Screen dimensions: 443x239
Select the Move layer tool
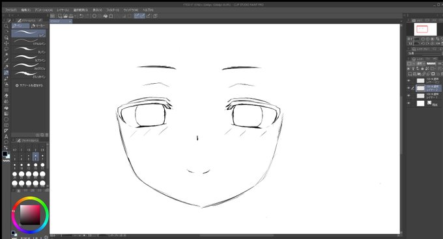point(7,44)
